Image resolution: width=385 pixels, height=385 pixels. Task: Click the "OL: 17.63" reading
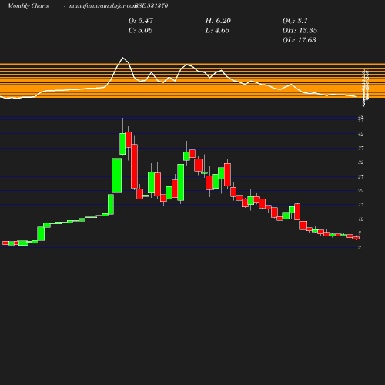[300, 40]
